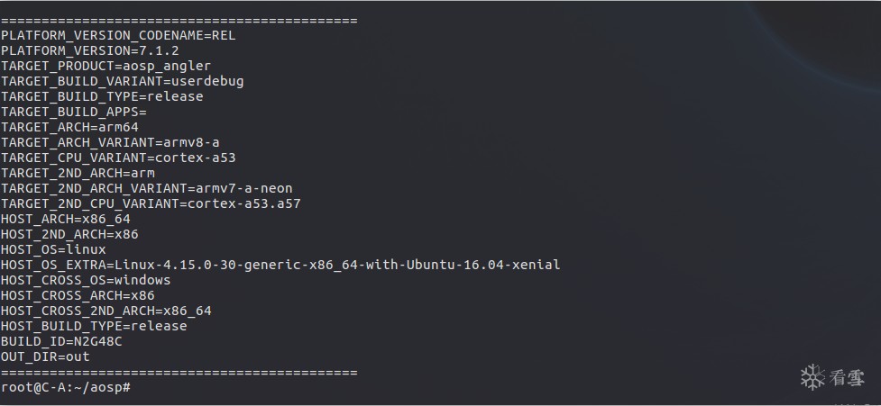
Task: Click the TARGET_ARCH_VARIANT=armv8-a line
Action: 110,142
